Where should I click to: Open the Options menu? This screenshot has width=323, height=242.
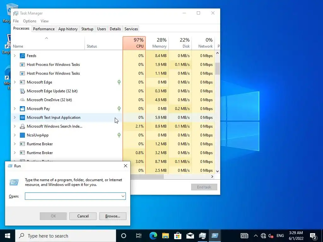point(30,21)
